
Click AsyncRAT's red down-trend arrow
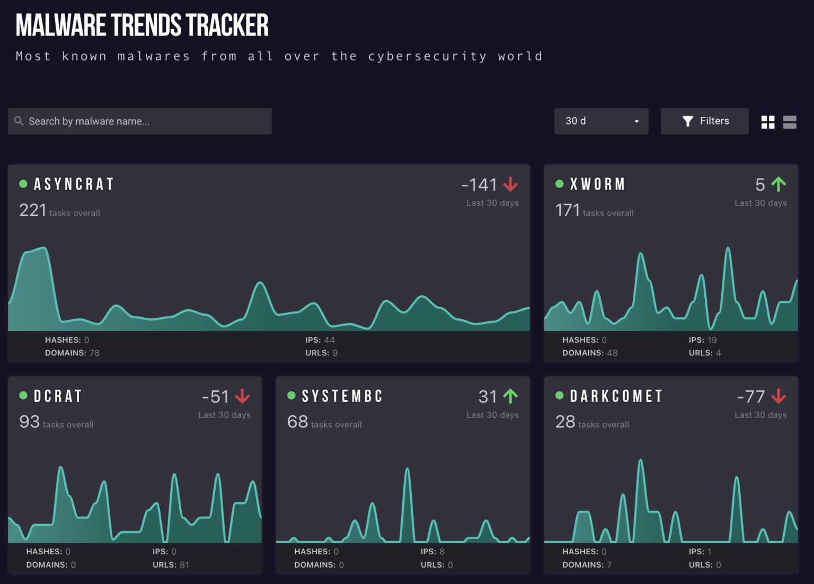(x=510, y=184)
